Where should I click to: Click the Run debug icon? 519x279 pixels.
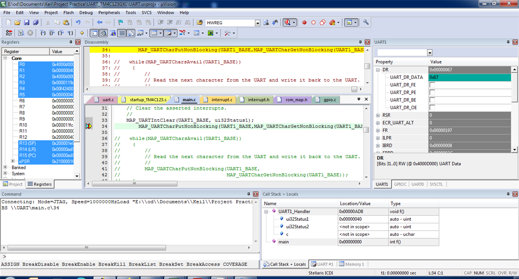20,33
